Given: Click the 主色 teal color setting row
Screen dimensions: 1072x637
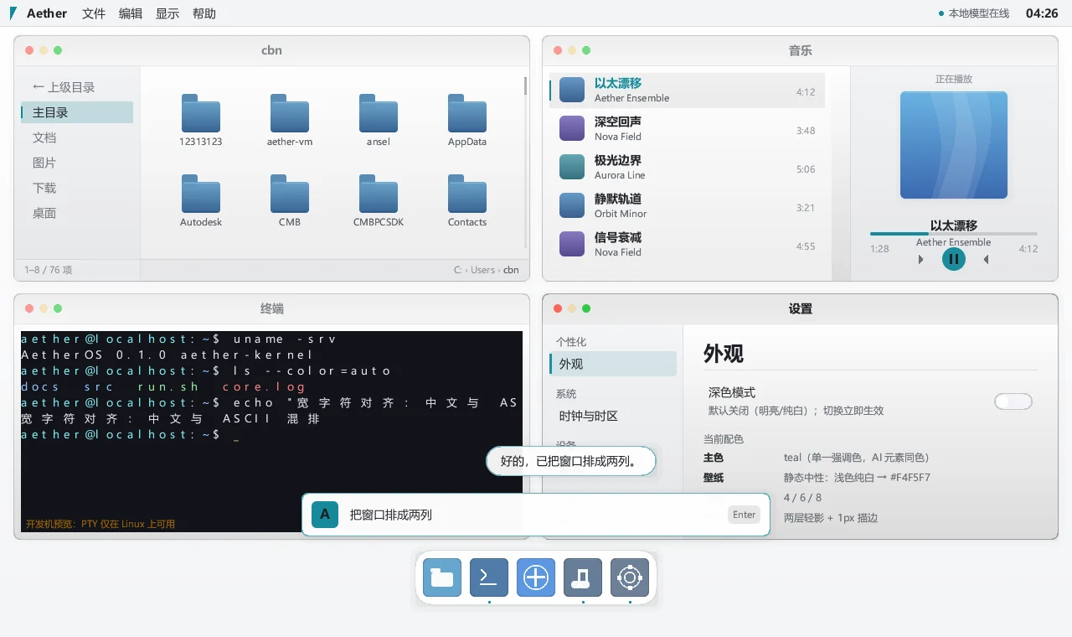Looking at the screenshot, I should tap(870, 458).
